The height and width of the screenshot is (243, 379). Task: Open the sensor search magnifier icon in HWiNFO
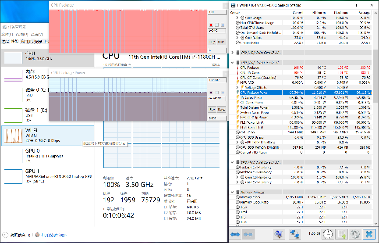pos(279,234)
